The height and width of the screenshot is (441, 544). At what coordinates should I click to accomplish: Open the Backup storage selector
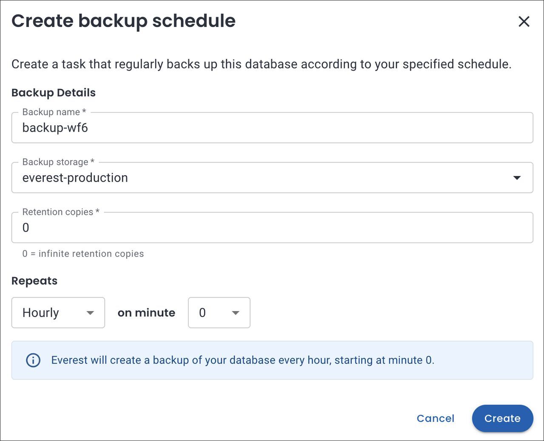pos(272,178)
